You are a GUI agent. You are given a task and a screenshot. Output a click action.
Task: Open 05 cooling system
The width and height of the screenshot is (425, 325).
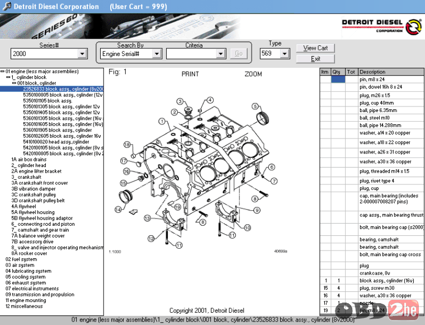click(26, 277)
